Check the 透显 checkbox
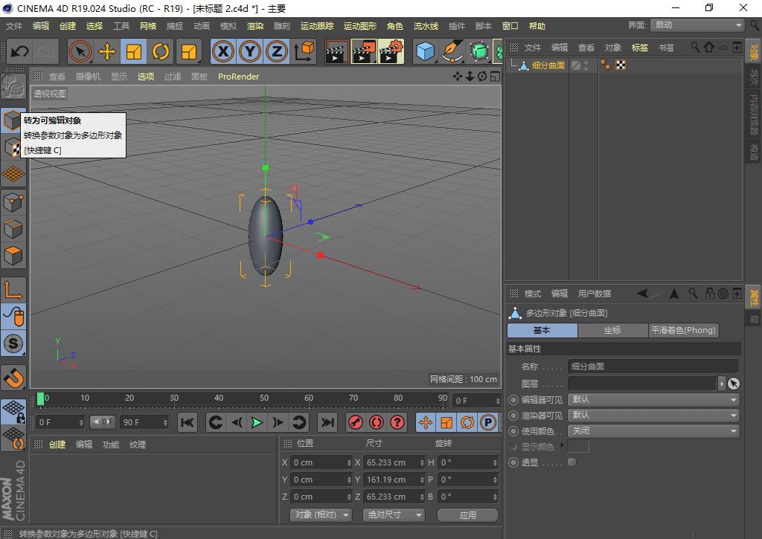762x539 pixels. click(572, 462)
